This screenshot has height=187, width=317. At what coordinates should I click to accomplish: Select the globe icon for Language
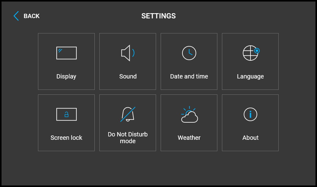[x=250, y=53]
